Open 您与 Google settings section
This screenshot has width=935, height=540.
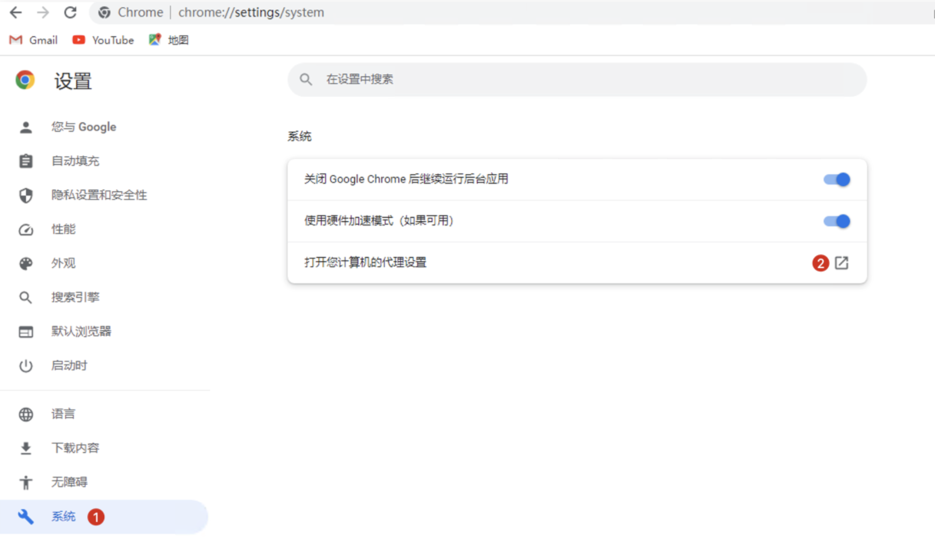[x=83, y=127]
